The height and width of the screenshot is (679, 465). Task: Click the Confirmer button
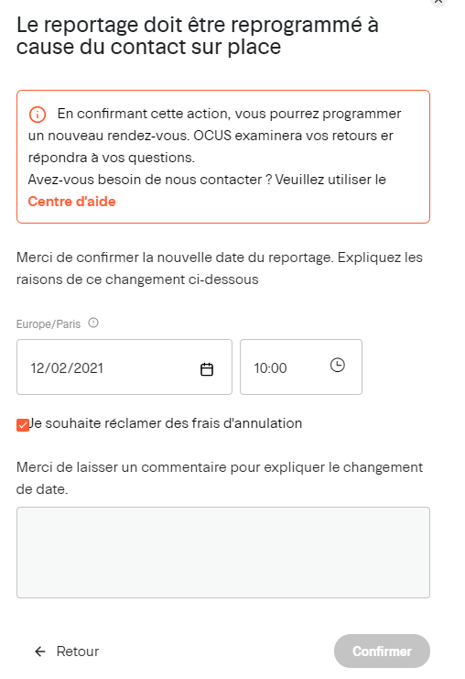pyautogui.click(x=382, y=652)
